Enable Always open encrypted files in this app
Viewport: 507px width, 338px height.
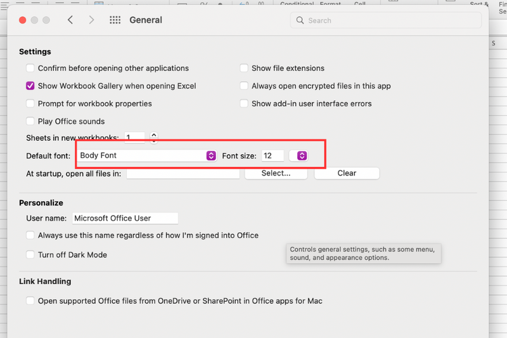(x=244, y=86)
